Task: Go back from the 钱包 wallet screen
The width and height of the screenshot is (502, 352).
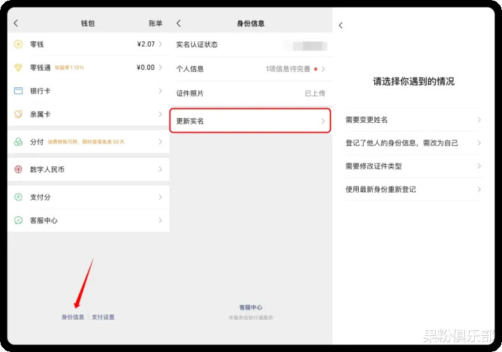Action: tap(16, 23)
